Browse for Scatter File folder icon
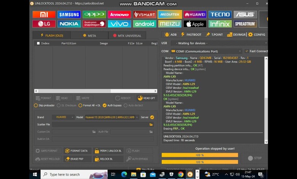 [x=151, y=125]
